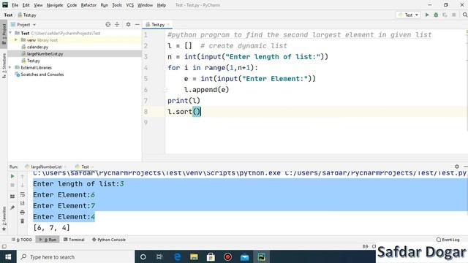Viewport: 468px width, 263px height.
Task: Open the Tools menu
Action: (117, 5)
